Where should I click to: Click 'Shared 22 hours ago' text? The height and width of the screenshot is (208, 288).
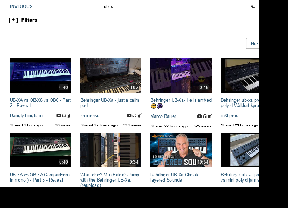click(169, 126)
